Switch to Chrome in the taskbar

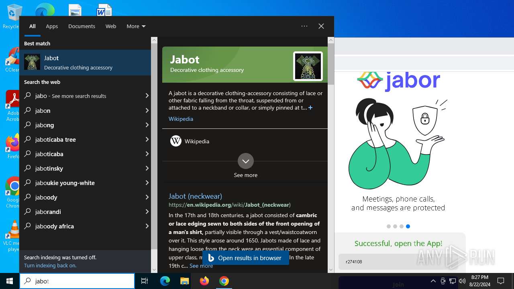(224, 281)
